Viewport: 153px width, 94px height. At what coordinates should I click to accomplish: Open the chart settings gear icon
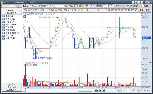[136, 6]
